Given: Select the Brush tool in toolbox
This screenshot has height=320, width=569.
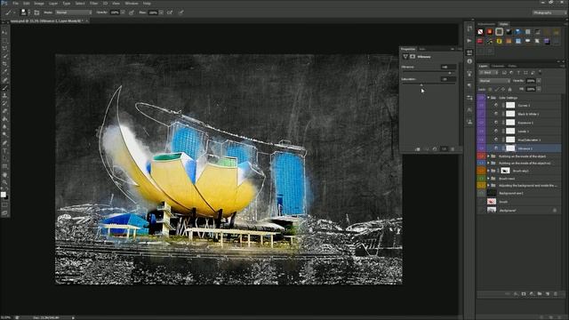Looking at the screenshot, I should [4, 88].
